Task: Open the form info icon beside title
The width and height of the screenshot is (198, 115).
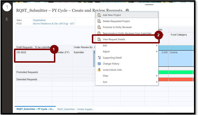Action: click(127, 10)
